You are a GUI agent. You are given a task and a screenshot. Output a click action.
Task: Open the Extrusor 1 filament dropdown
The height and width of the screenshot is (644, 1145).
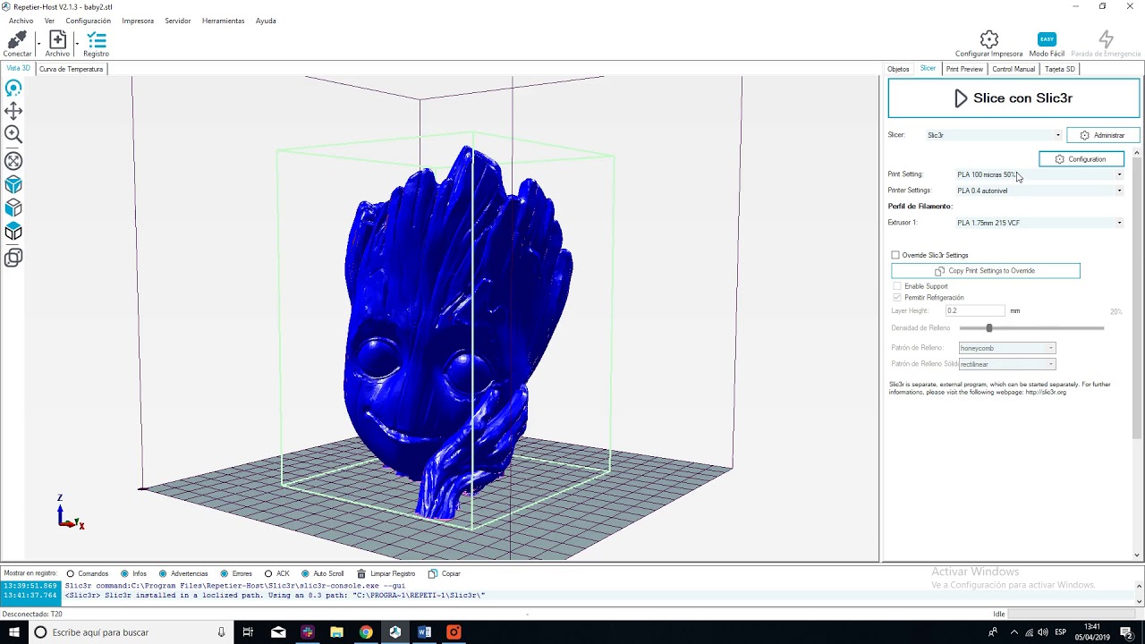point(1039,223)
